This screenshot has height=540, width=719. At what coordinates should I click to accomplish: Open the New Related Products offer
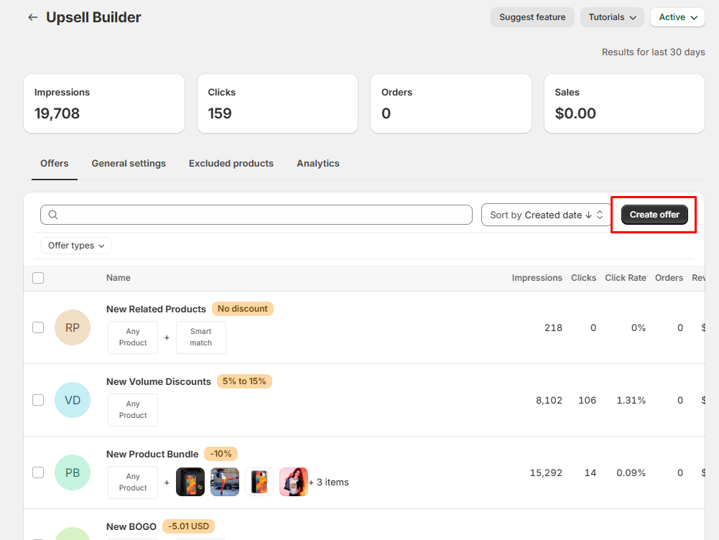click(156, 309)
